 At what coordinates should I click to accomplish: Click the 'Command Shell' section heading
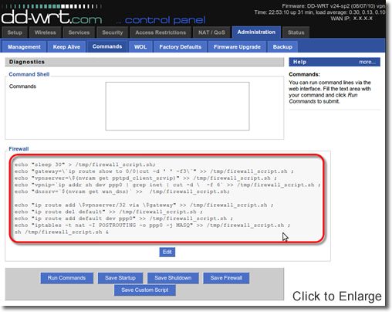click(x=29, y=74)
